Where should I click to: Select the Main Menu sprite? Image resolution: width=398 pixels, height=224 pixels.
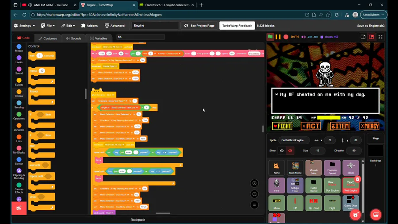pyautogui.click(x=295, y=168)
